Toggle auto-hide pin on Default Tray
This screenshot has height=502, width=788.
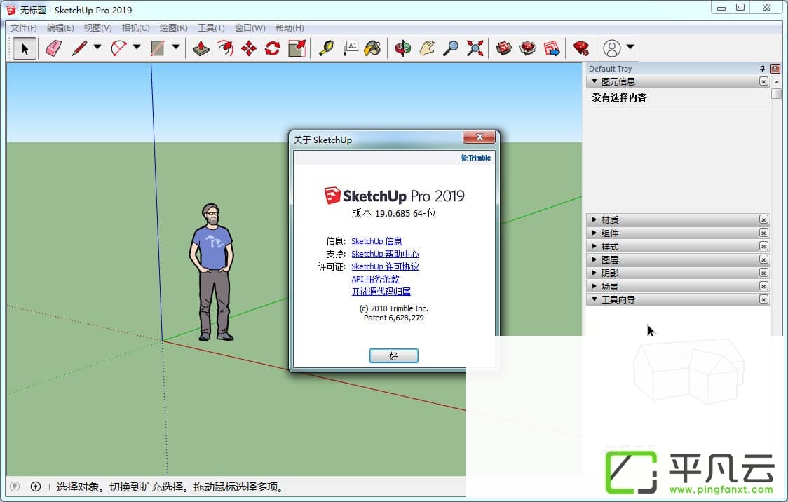pos(762,68)
